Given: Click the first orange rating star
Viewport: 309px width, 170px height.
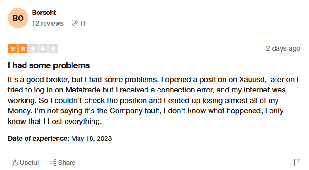Looking at the screenshot, I should click(13, 48).
